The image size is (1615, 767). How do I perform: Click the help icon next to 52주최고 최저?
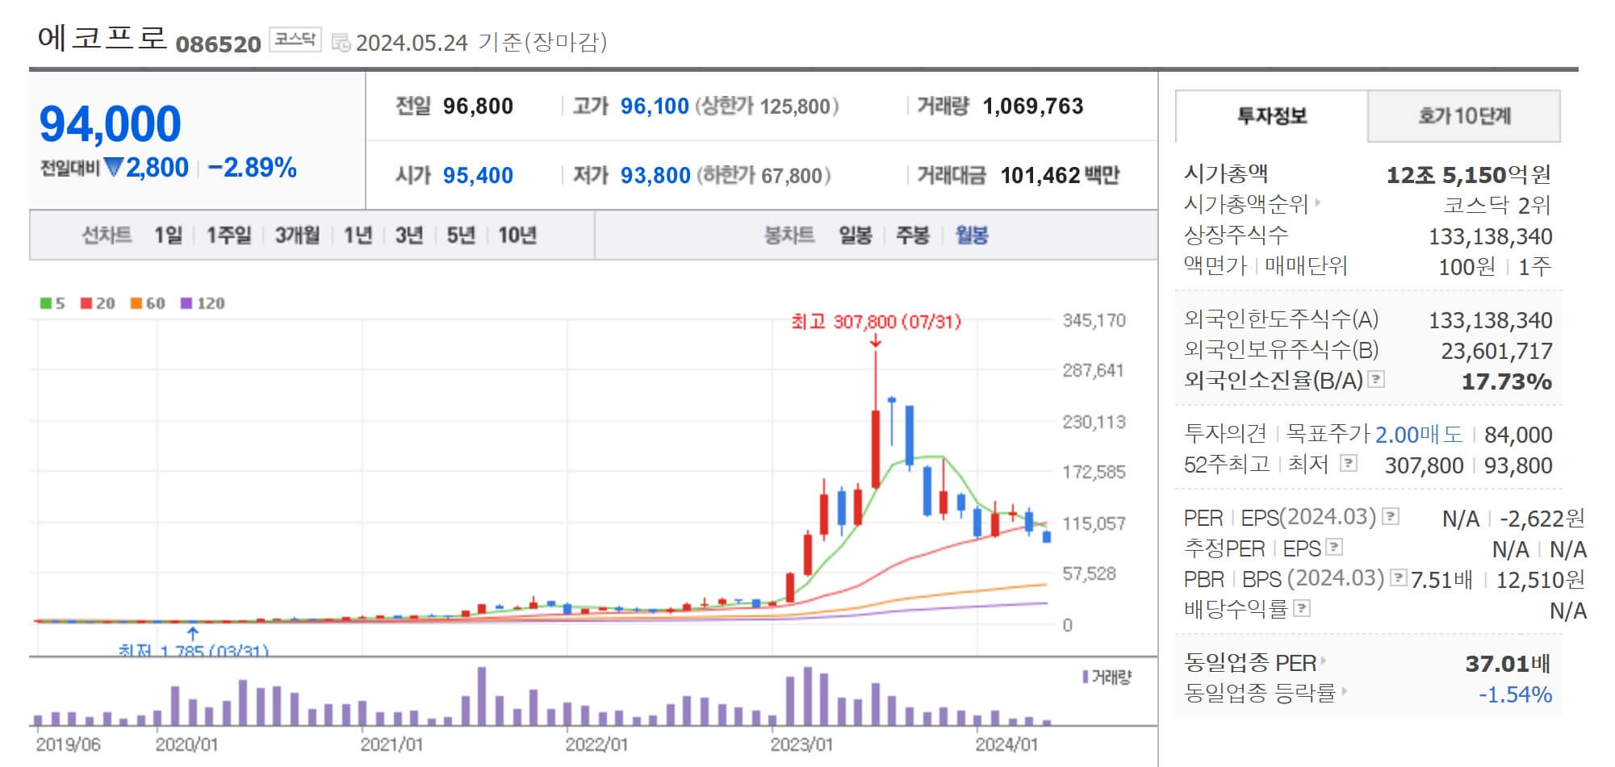pos(1349,463)
